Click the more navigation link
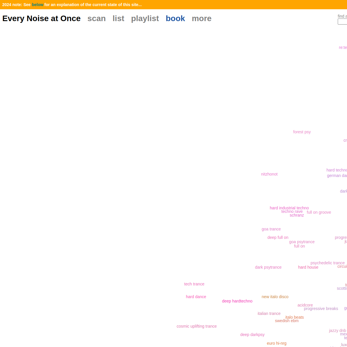 coord(202,19)
